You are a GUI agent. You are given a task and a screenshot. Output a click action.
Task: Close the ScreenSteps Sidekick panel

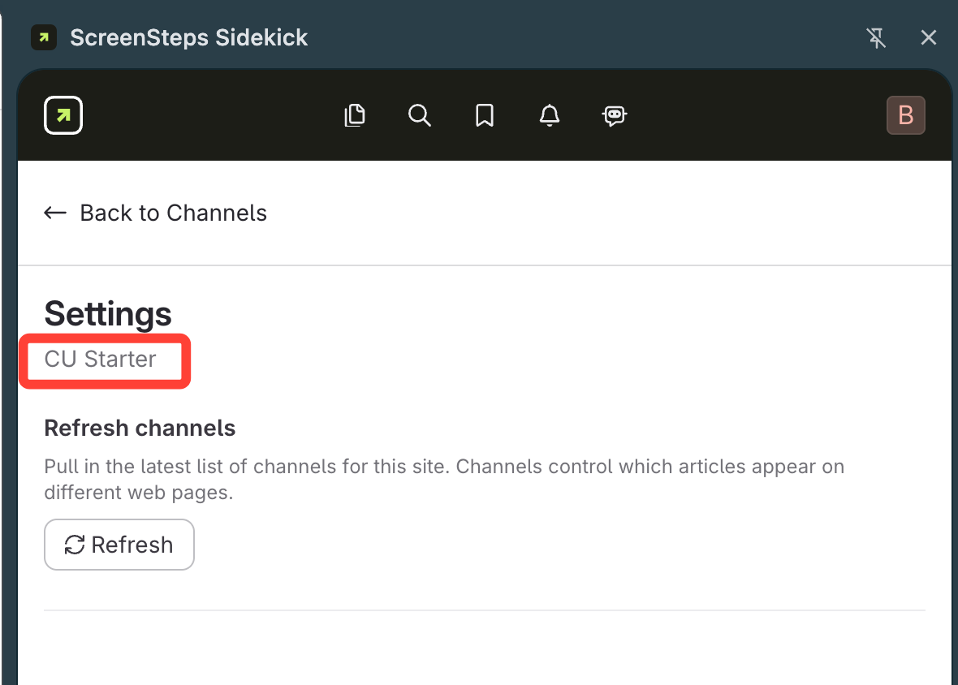[929, 37]
